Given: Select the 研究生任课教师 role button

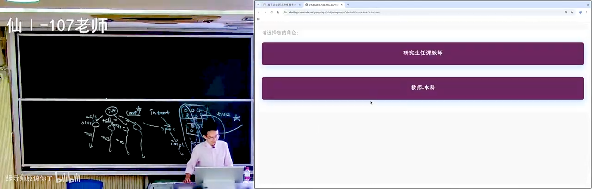Looking at the screenshot, I should pos(423,53).
